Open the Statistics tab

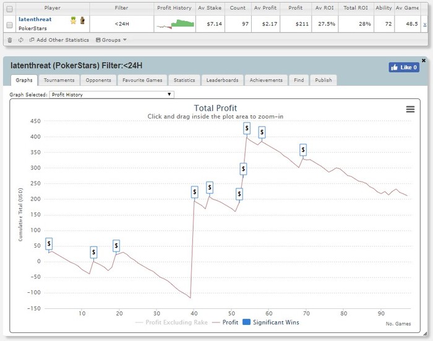184,80
